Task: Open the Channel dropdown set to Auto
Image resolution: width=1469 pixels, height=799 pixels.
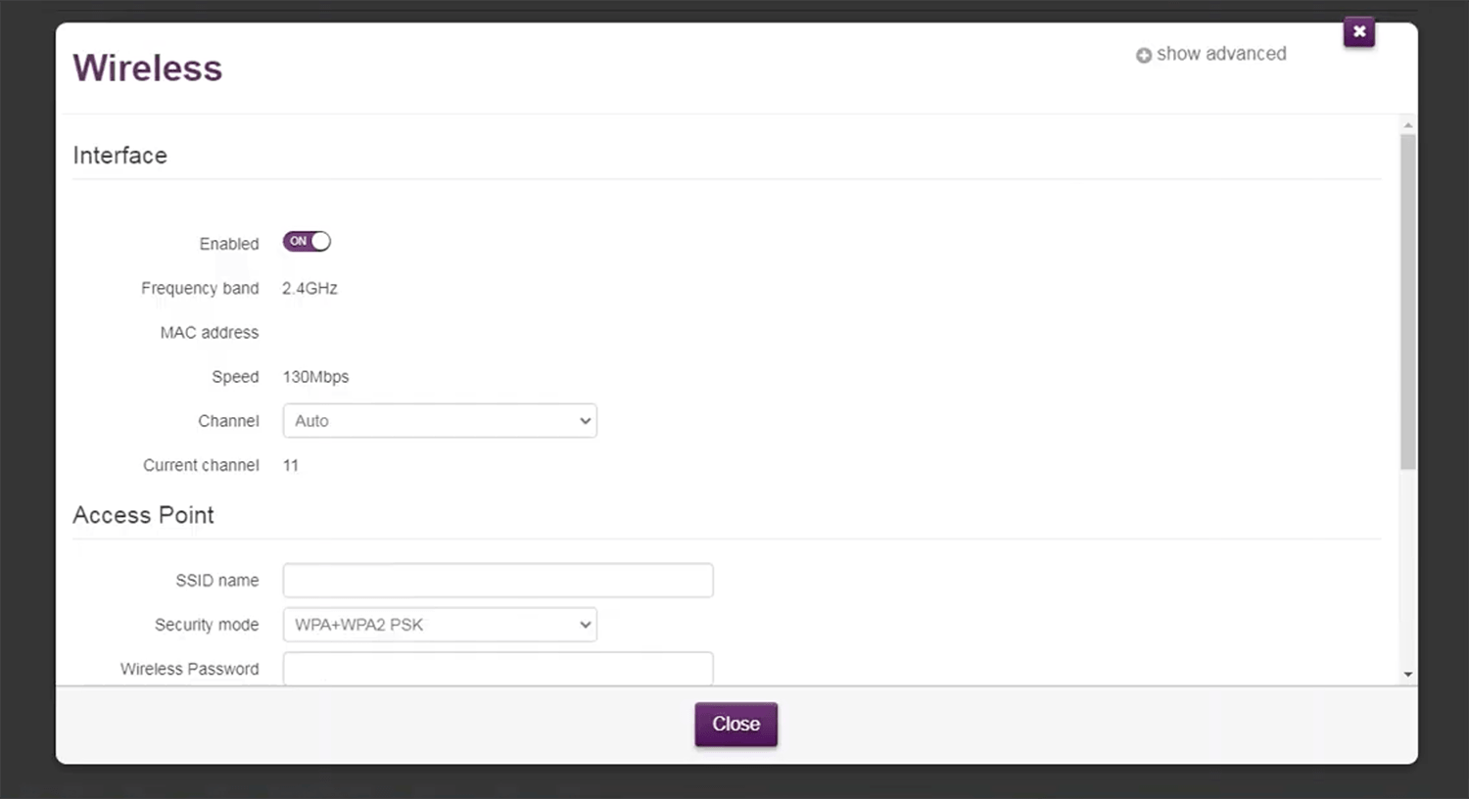Action: point(440,421)
